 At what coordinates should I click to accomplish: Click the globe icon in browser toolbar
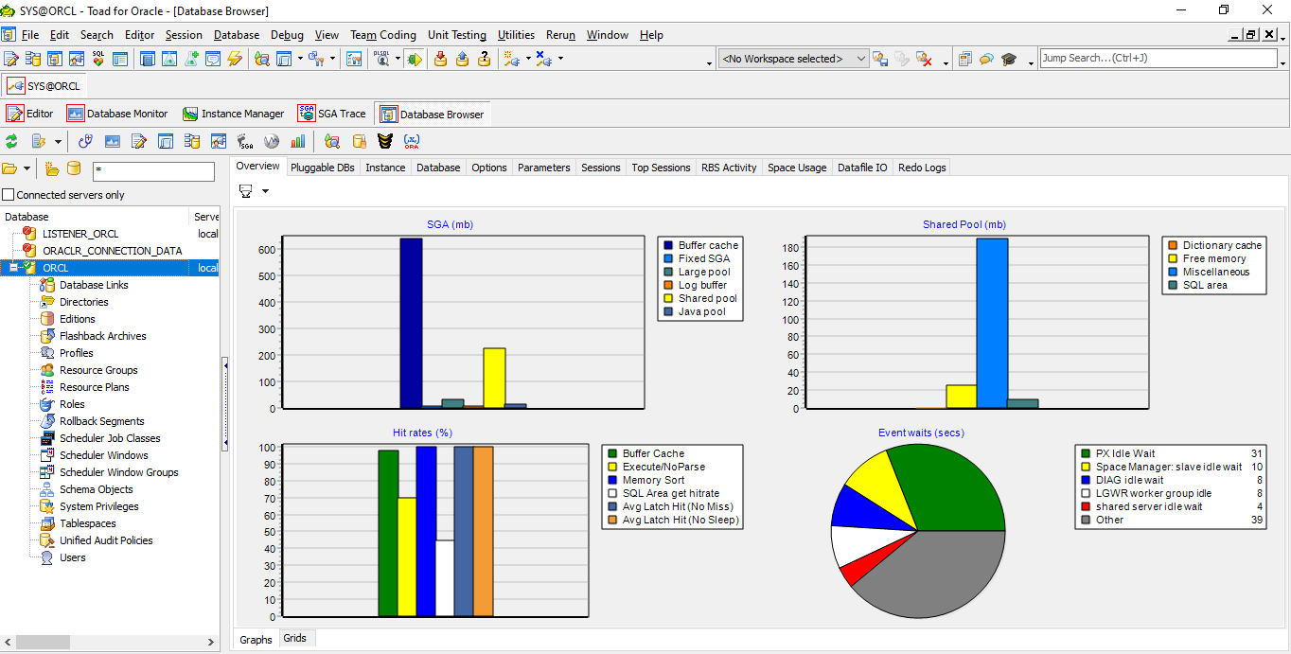(272, 141)
